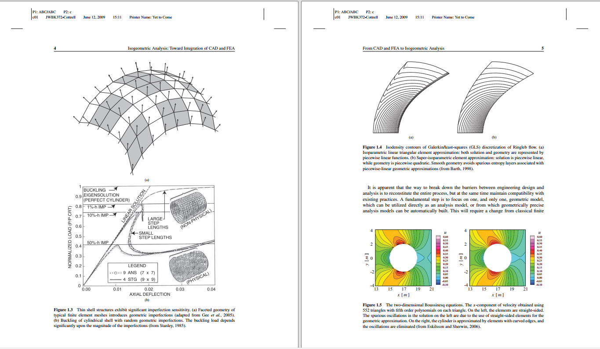Select the physical buckled cylinder image
Viewport: 600px width, 349px height.
[x=188, y=266]
